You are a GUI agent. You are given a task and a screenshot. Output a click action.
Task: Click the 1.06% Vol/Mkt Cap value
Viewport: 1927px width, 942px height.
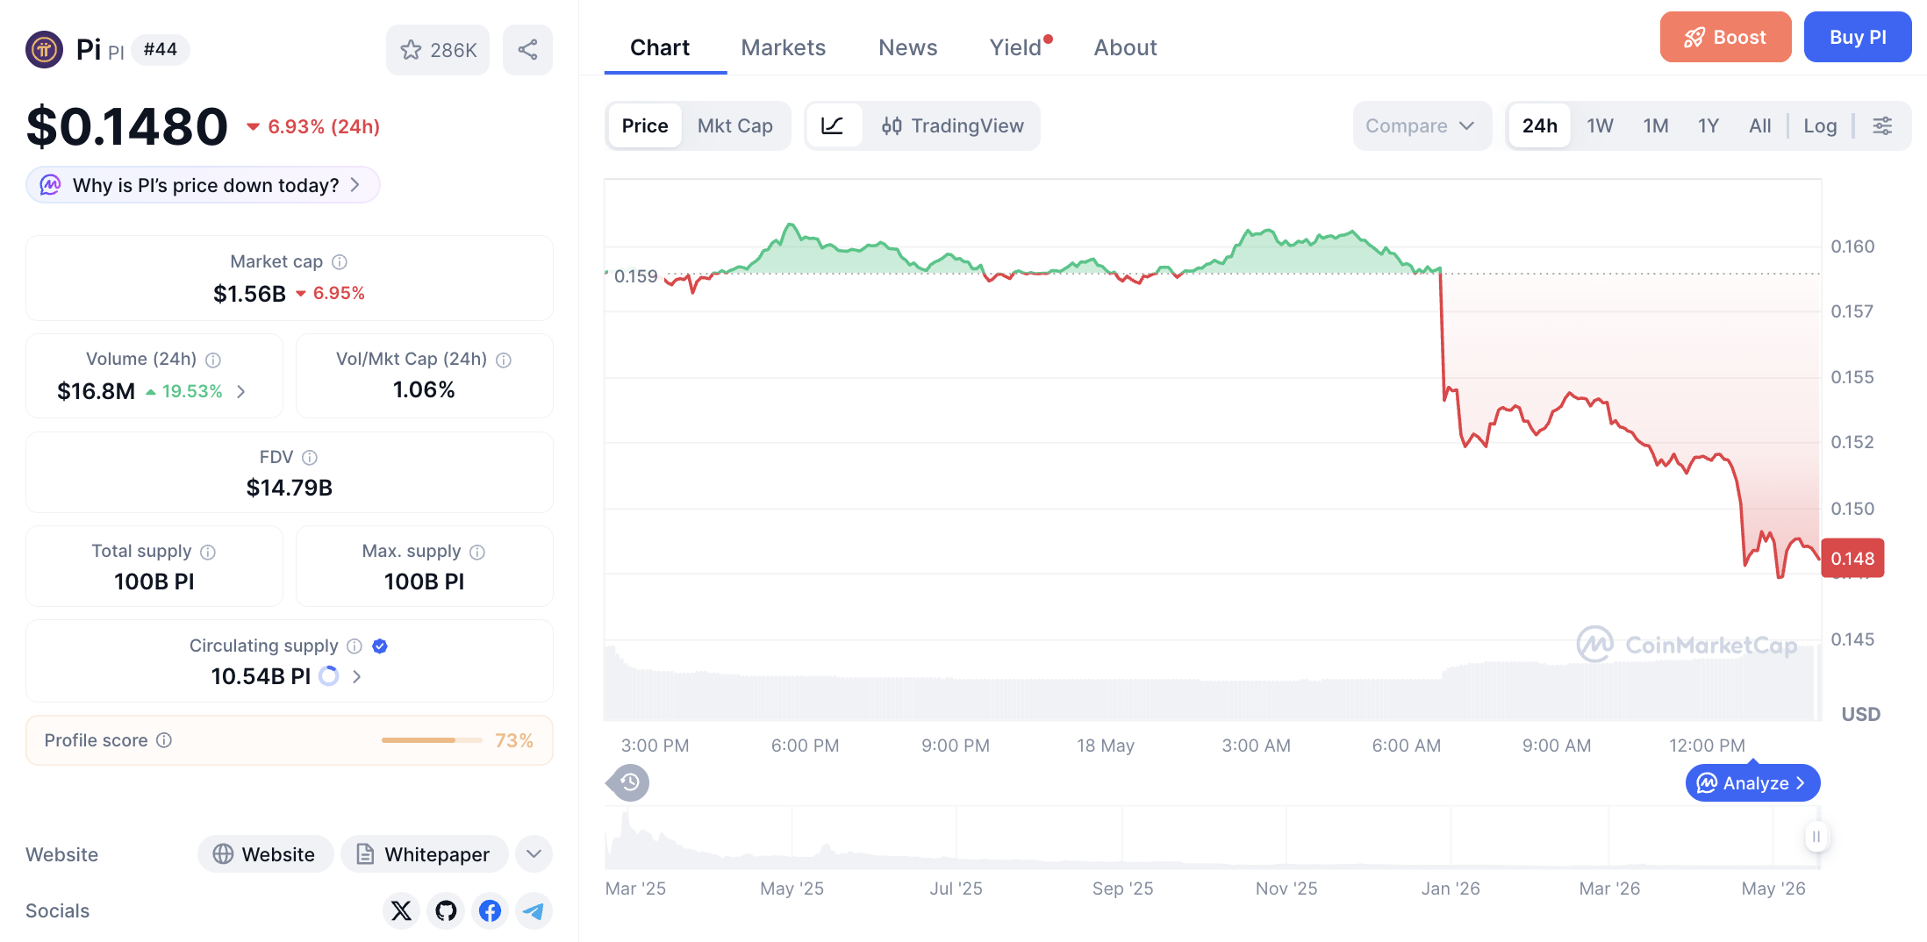424,389
